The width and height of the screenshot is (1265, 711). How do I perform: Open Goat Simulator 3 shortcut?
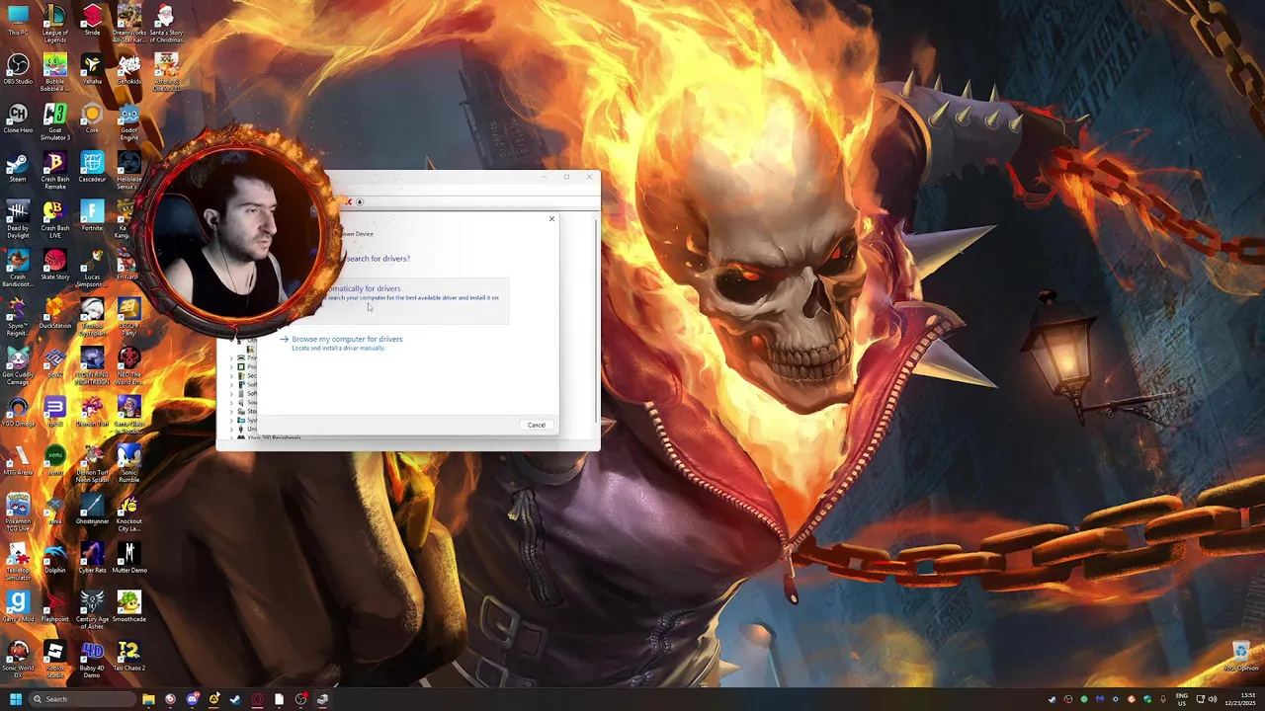[55, 121]
